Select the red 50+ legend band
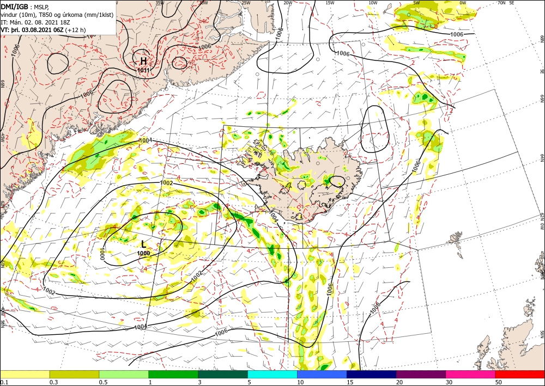 pyautogui.click(x=520, y=374)
